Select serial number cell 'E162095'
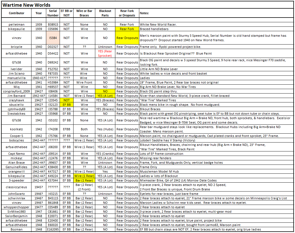 pos(53,229)
